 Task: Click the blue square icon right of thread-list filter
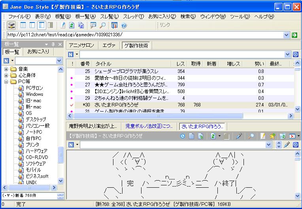coord(296,54)
